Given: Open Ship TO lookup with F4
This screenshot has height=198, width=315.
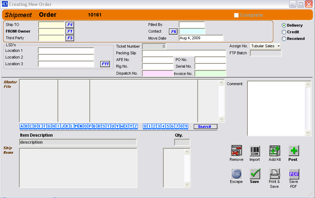Looking at the screenshot, I should click(x=70, y=25).
